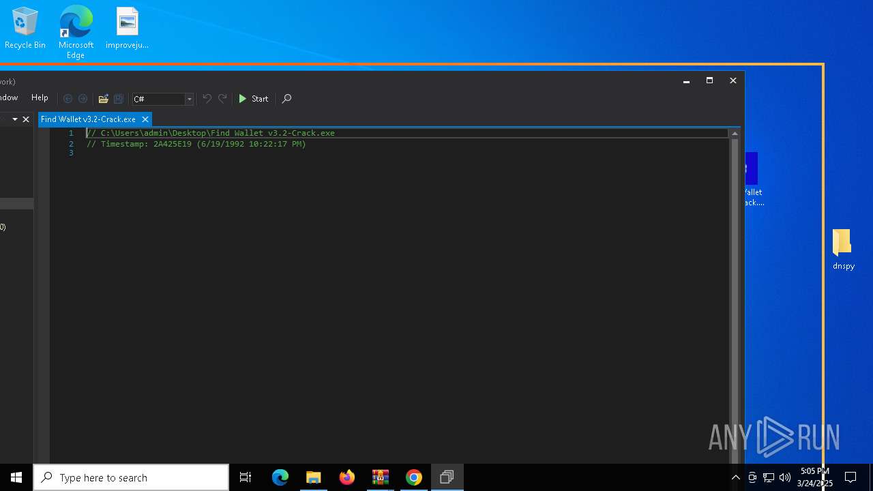Open the left panel options dropdown arrow
The height and width of the screenshot is (491, 873).
15,119
